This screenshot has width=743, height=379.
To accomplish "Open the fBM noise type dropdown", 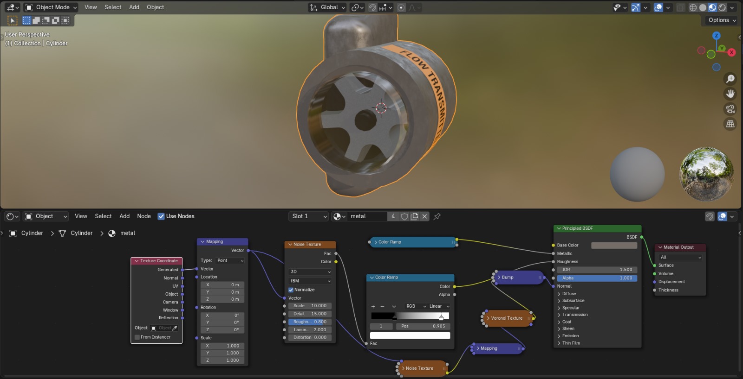I will tap(310, 281).
